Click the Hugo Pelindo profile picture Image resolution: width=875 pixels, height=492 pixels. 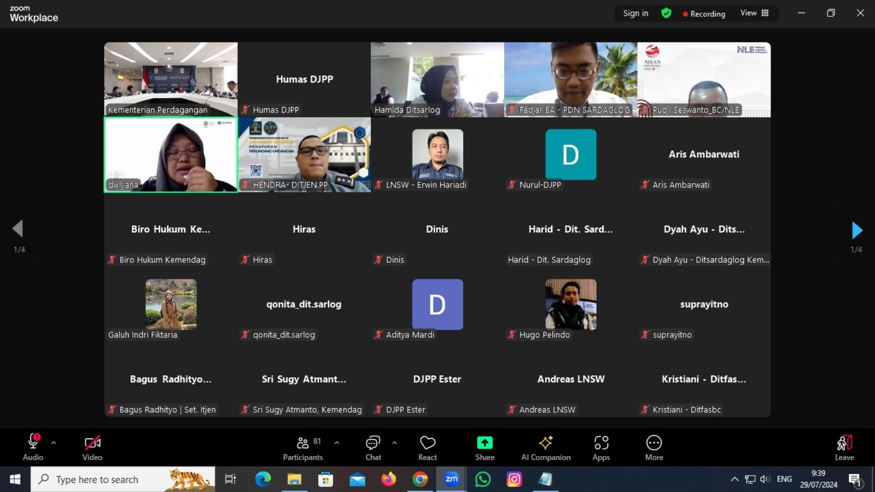(571, 304)
